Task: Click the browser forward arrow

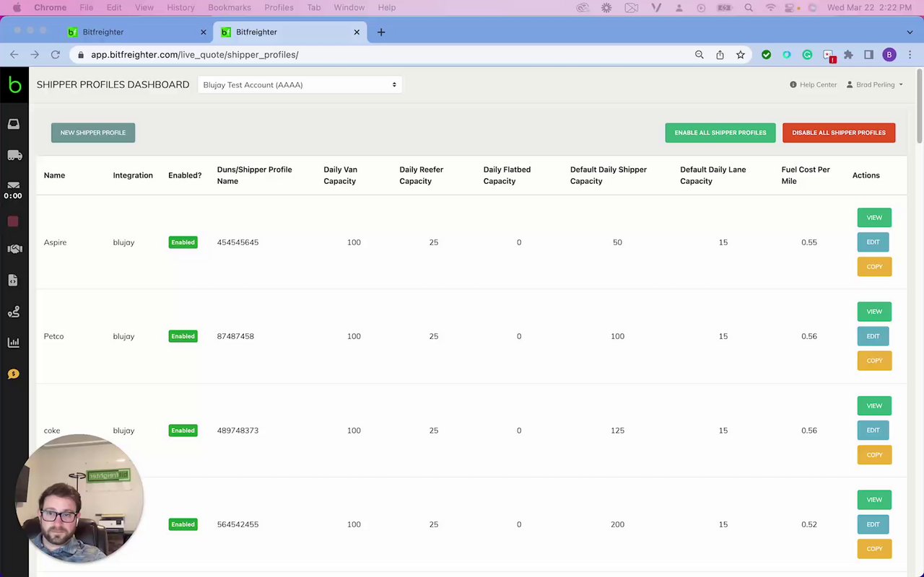Action: click(35, 55)
